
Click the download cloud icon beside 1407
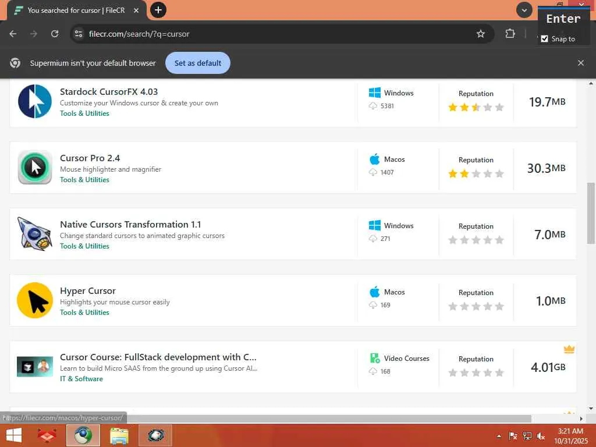[x=373, y=172]
